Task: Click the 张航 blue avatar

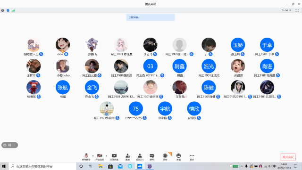Action: pos(63,88)
